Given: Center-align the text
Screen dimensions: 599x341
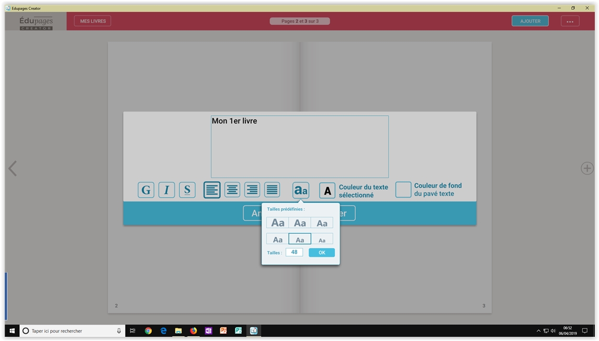Looking at the screenshot, I should click(232, 190).
